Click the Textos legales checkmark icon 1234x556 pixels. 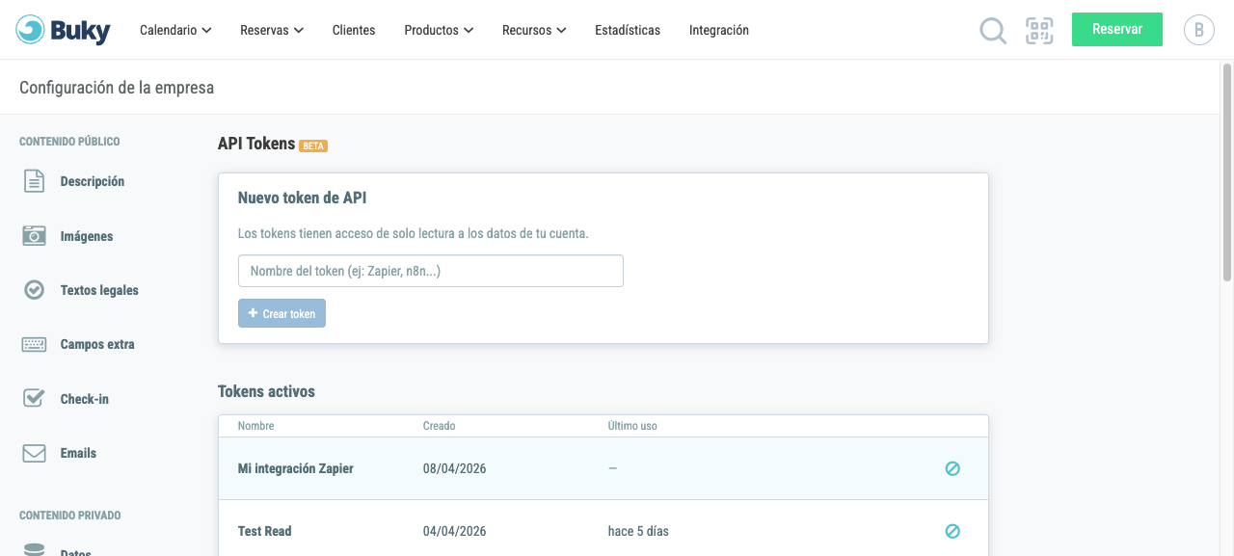click(x=35, y=290)
